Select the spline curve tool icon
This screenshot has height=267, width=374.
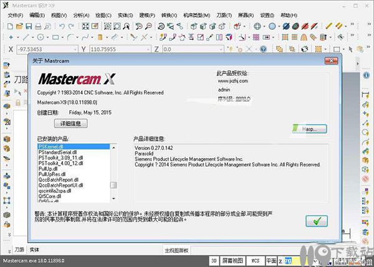[85, 37]
